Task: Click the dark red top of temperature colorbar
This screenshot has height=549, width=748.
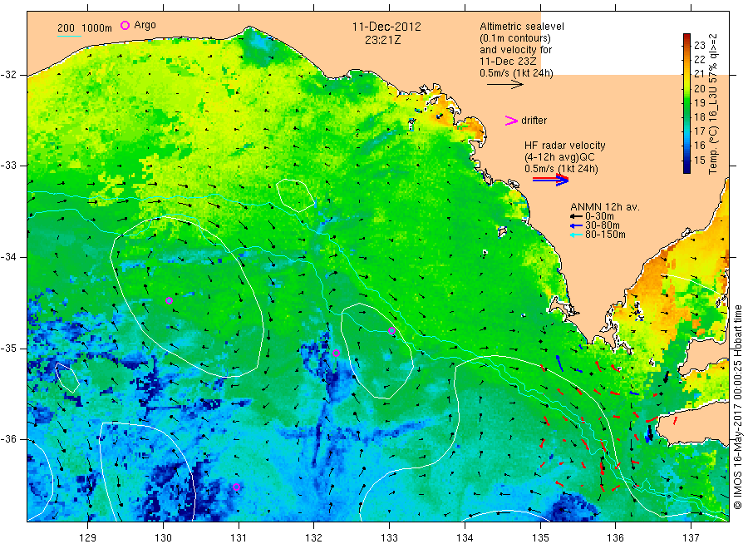Action: [x=686, y=37]
